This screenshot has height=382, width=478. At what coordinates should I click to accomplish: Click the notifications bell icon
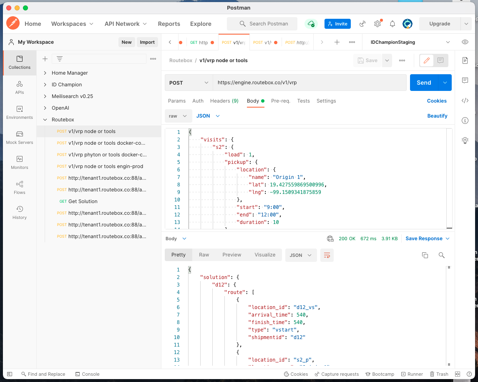click(x=392, y=24)
